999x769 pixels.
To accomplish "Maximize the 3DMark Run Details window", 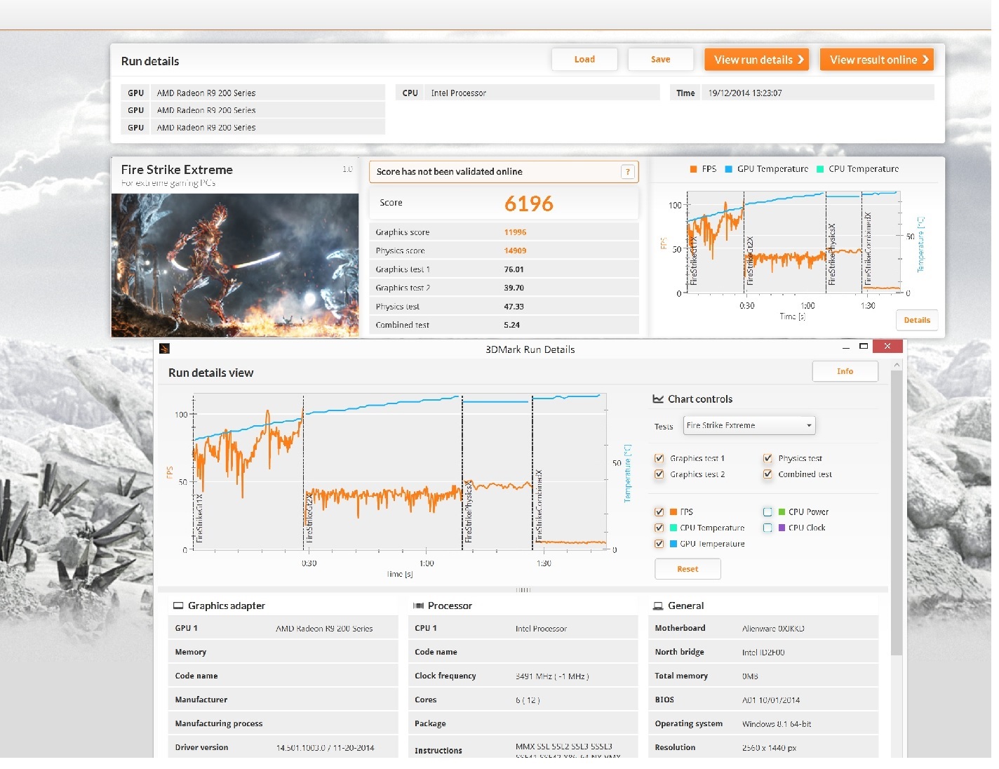I will point(864,347).
